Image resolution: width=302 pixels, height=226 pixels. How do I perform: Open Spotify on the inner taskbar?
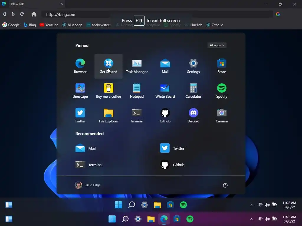coord(183,205)
